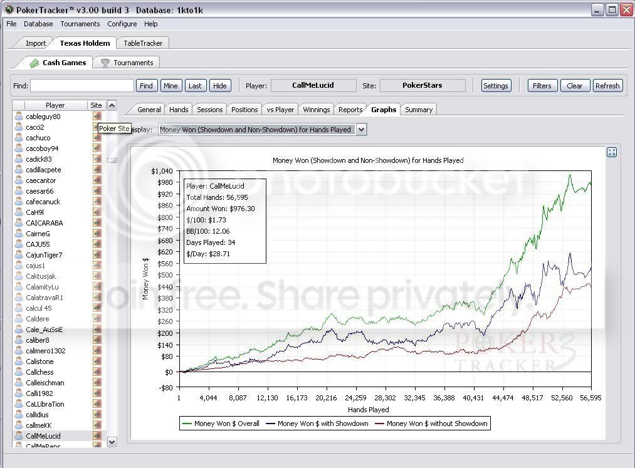This screenshot has height=468, width=635.
Task: Click the Find button
Action: click(x=146, y=85)
